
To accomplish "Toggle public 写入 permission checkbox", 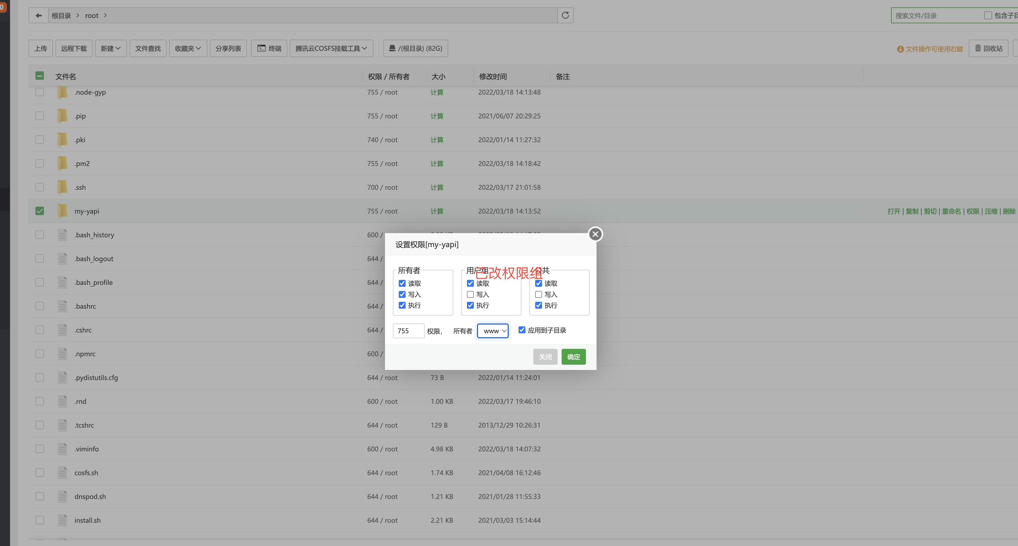I will point(538,294).
